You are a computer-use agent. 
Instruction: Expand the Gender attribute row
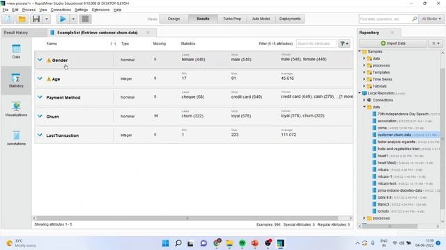(40, 60)
